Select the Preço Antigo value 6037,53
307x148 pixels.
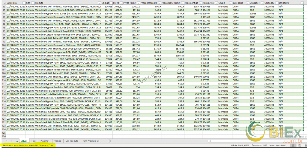193,28
